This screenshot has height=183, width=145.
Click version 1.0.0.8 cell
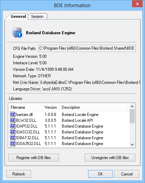[x=50, y=115]
